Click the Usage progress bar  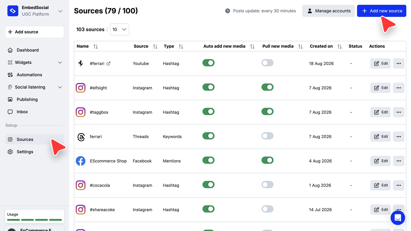[x=35, y=220]
